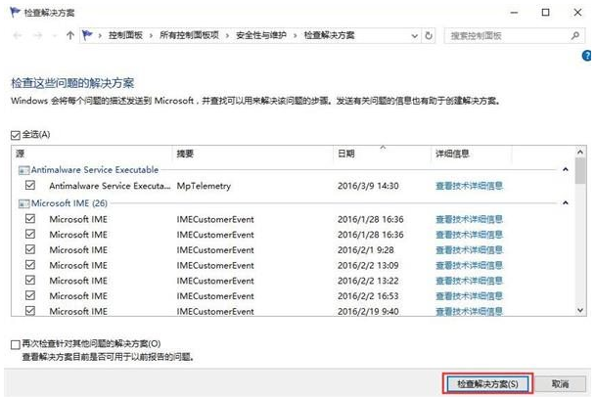Viewport: 596px width, 397px height.
Task: Uncheck Microsoft IME row dated 2016/2/1 9:28
Action: [x=30, y=249]
